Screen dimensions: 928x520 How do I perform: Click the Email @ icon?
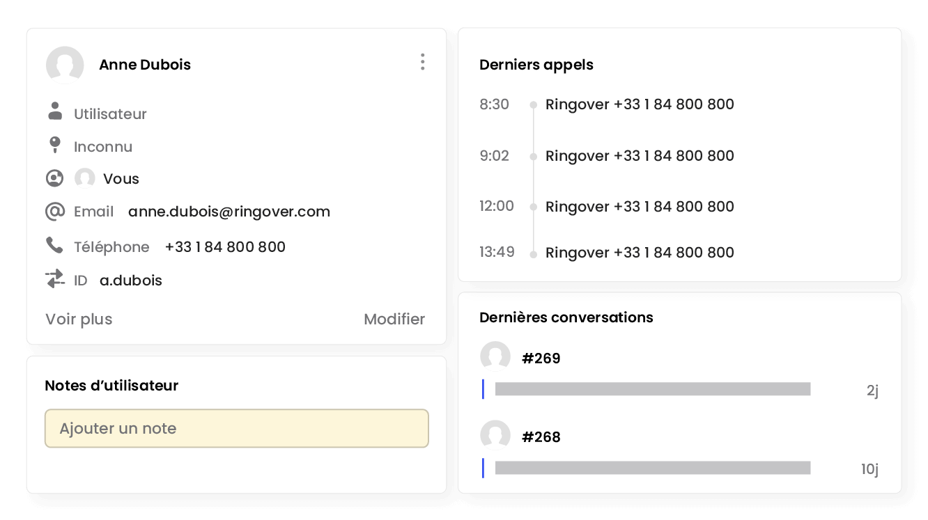[55, 211]
